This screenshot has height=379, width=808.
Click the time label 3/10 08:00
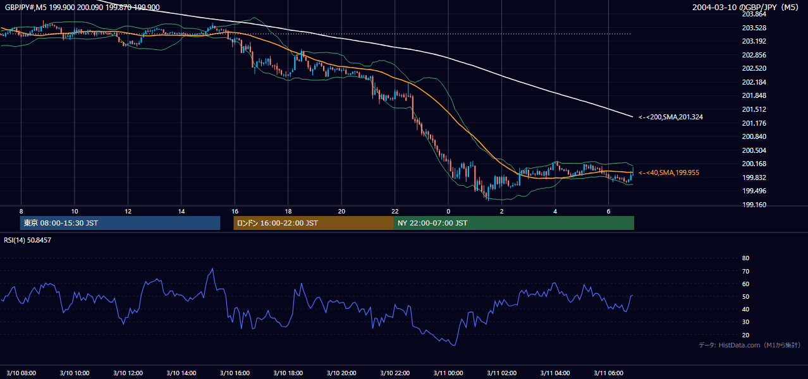point(21,373)
